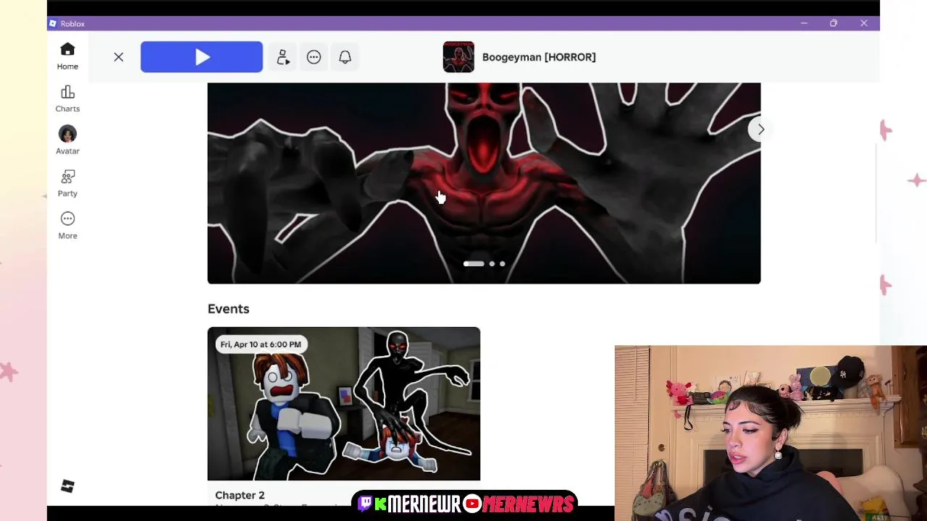
Task: Open the Chapter 2 event title link
Action: (240, 496)
